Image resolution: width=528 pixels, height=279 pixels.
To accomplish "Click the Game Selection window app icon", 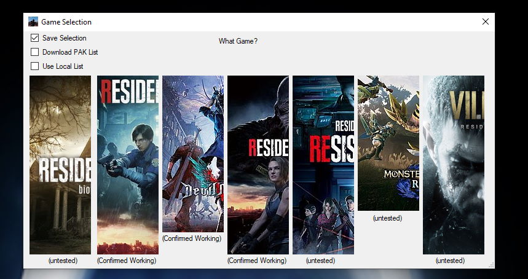I will [x=33, y=22].
